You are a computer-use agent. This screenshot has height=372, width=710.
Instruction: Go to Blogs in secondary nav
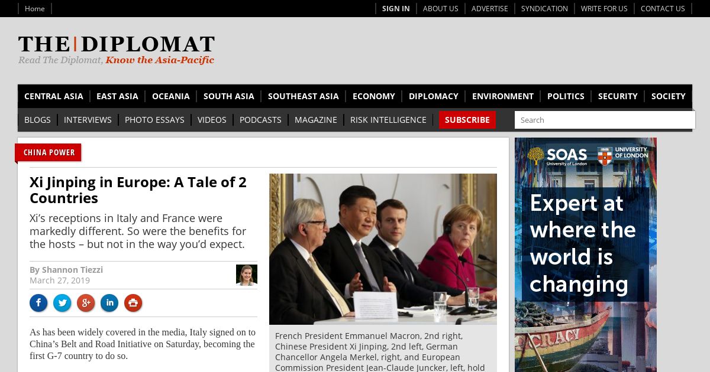(x=37, y=120)
